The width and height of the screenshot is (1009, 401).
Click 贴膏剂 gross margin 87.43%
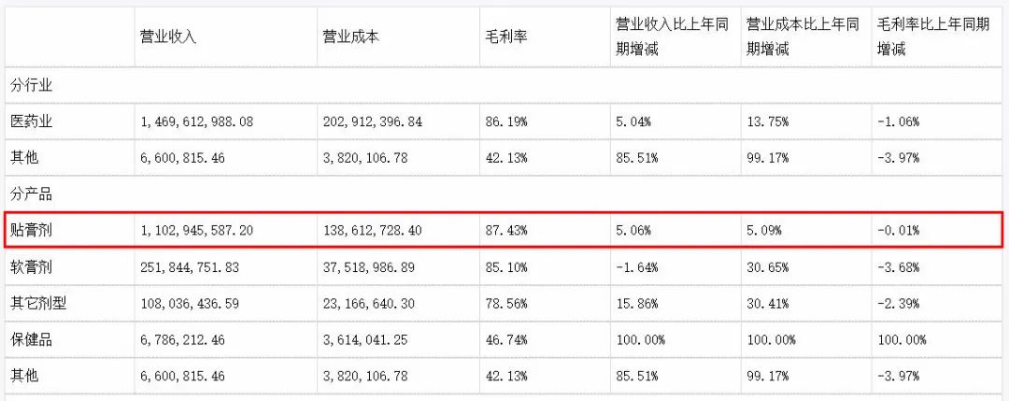pyautogui.click(x=506, y=230)
